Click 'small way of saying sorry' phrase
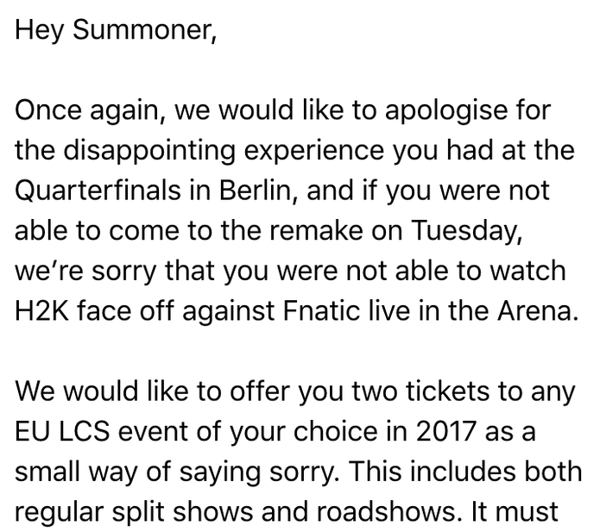The image size is (600, 532). (x=177, y=473)
